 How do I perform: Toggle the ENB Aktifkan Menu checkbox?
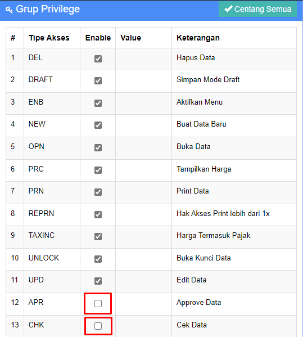[x=98, y=103]
